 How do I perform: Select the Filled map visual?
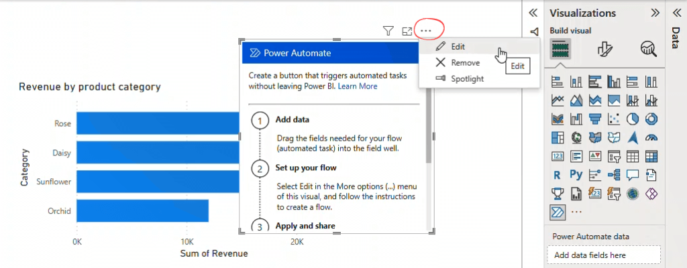coord(595,137)
